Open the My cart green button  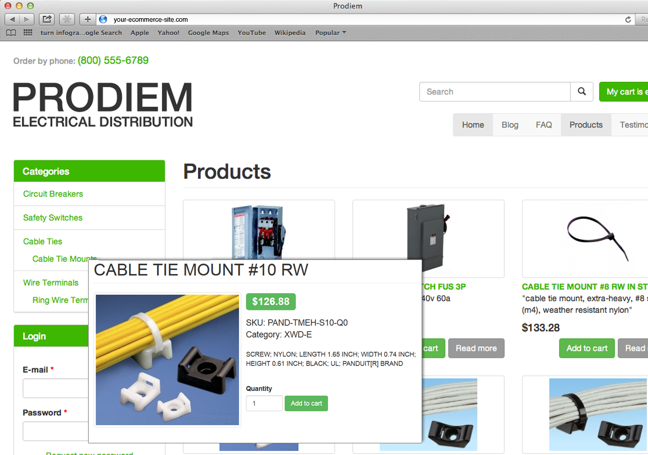tap(624, 92)
